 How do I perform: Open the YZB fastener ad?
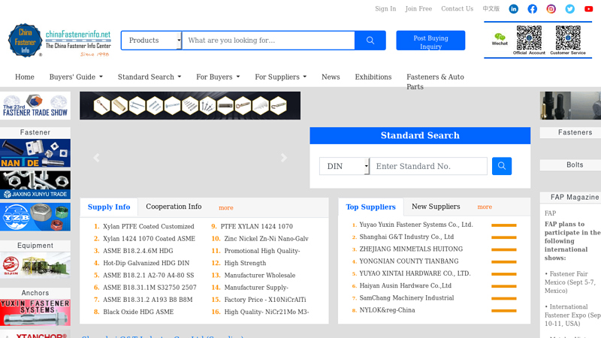[35, 217]
